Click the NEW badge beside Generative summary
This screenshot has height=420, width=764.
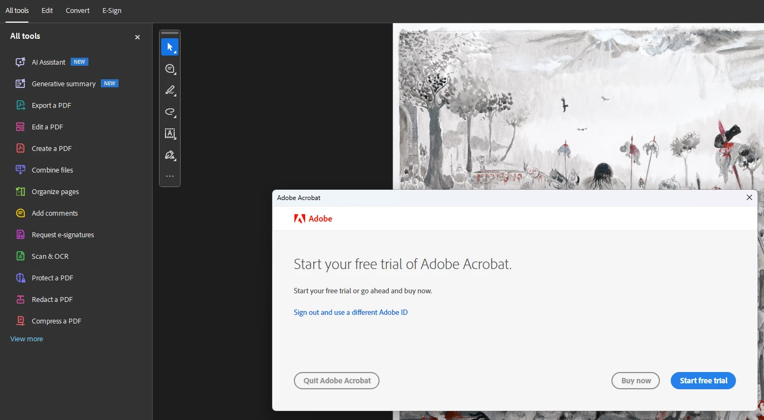[110, 84]
